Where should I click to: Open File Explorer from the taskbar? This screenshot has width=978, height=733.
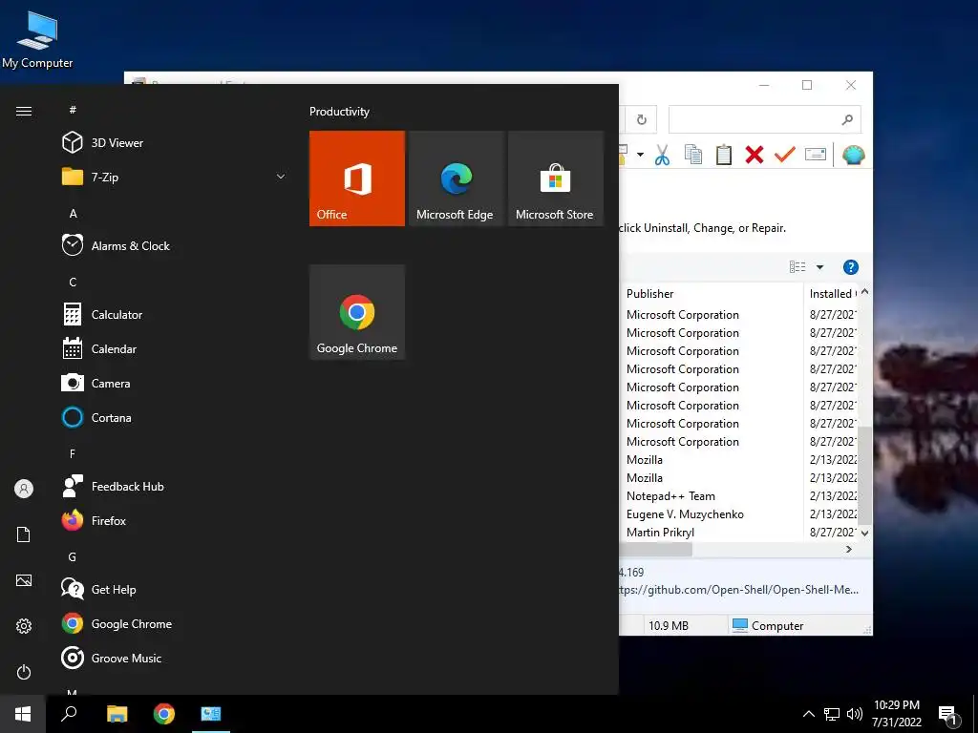point(117,714)
